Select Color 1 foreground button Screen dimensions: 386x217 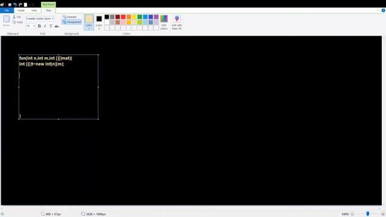tap(89, 22)
